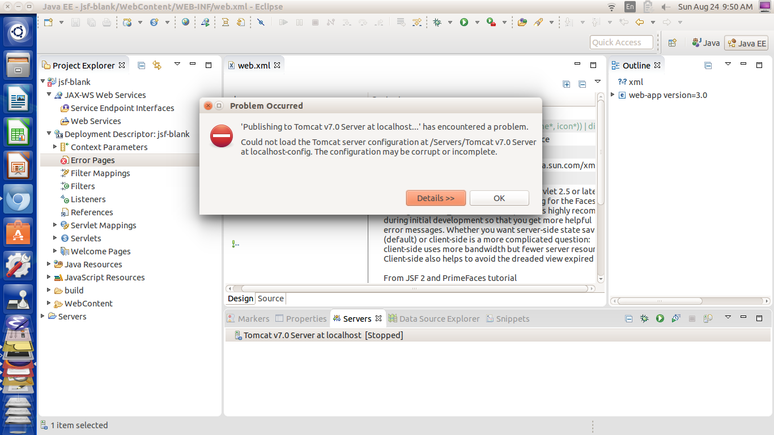The image size is (774, 435).
Task: Click the Debug bug icon in the main toolbar
Action: click(x=437, y=22)
